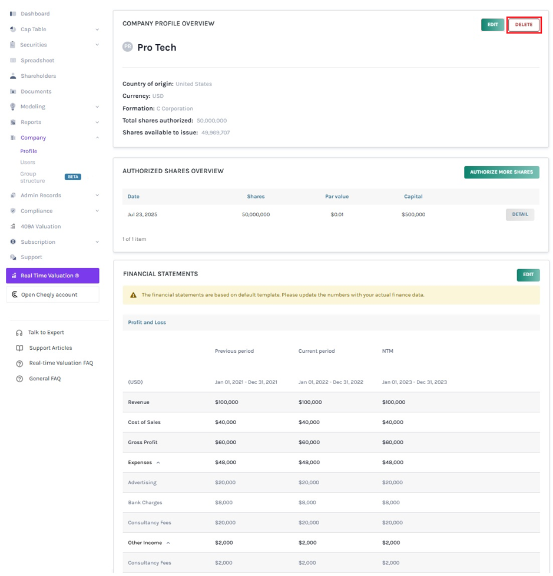This screenshot has height=576, width=553.
Task: Open the Spreadsheet page
Action: pos(38,60)
